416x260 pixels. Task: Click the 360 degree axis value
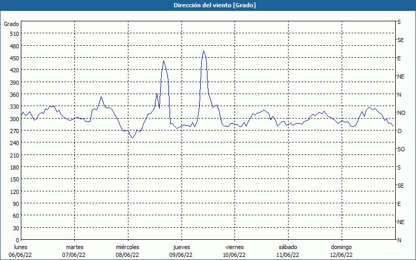pos(15,95)
